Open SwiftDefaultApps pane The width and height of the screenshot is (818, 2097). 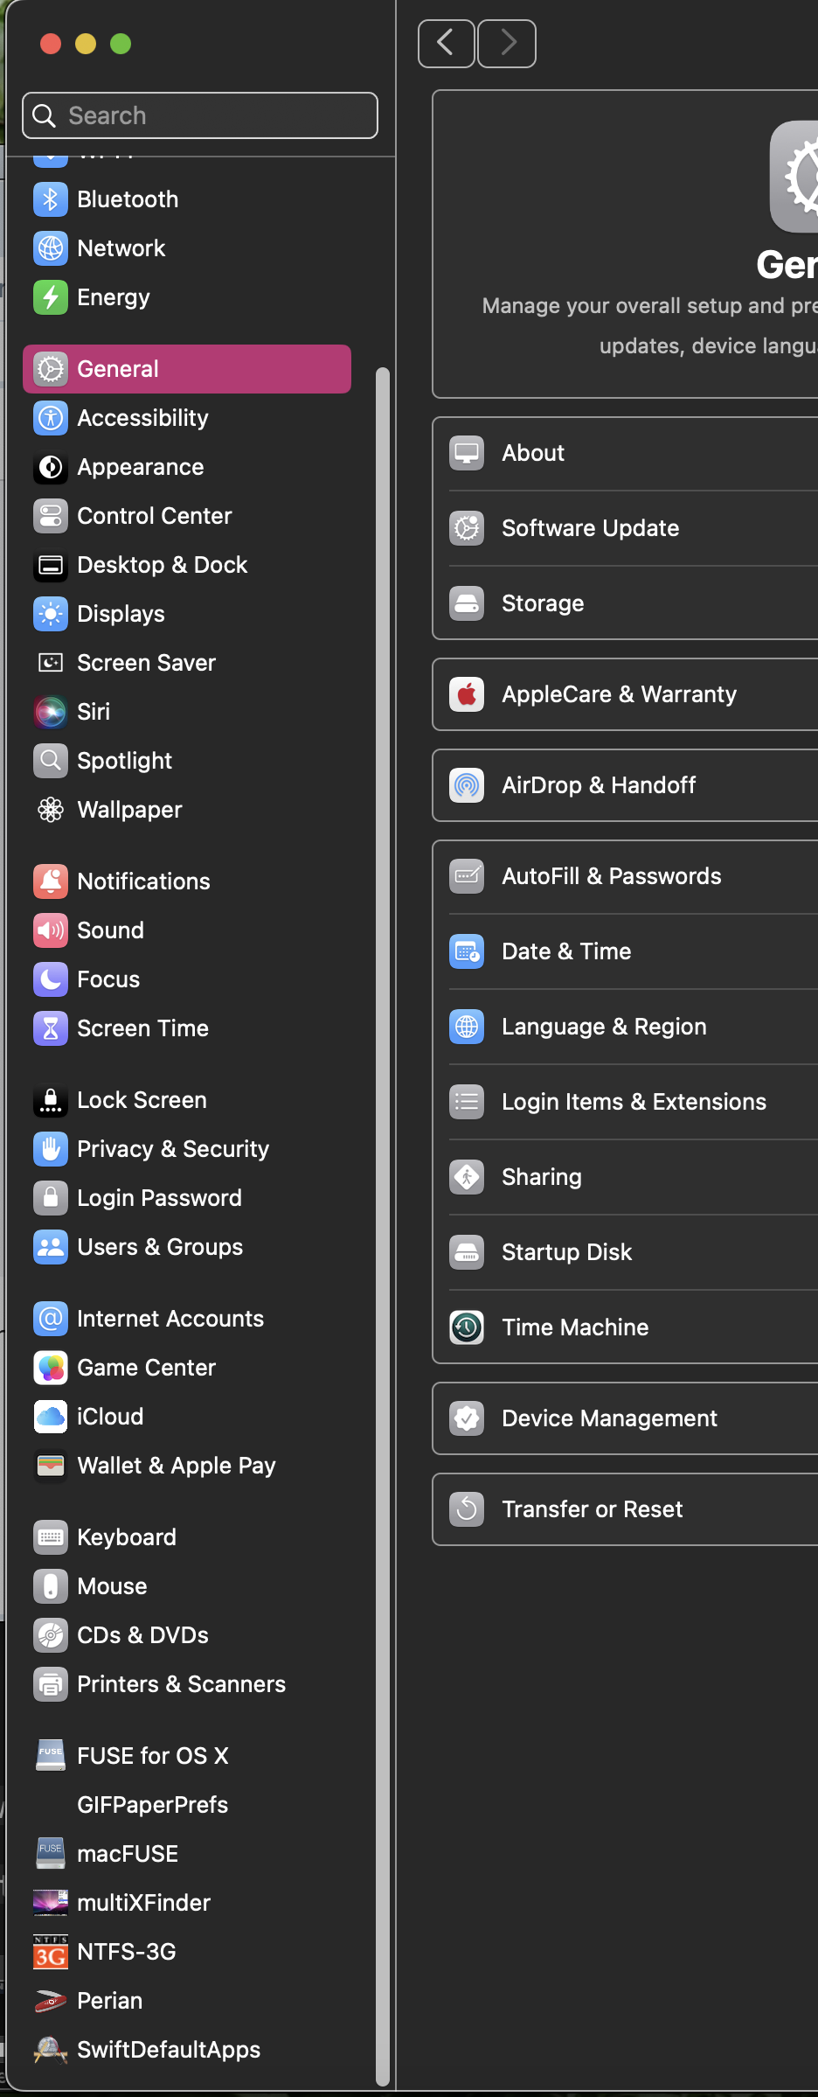click(x=187, y=2050)
